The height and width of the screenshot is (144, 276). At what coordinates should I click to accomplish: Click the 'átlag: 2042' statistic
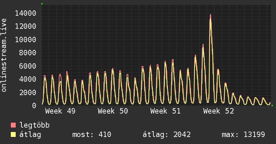(x=166, y=135)
